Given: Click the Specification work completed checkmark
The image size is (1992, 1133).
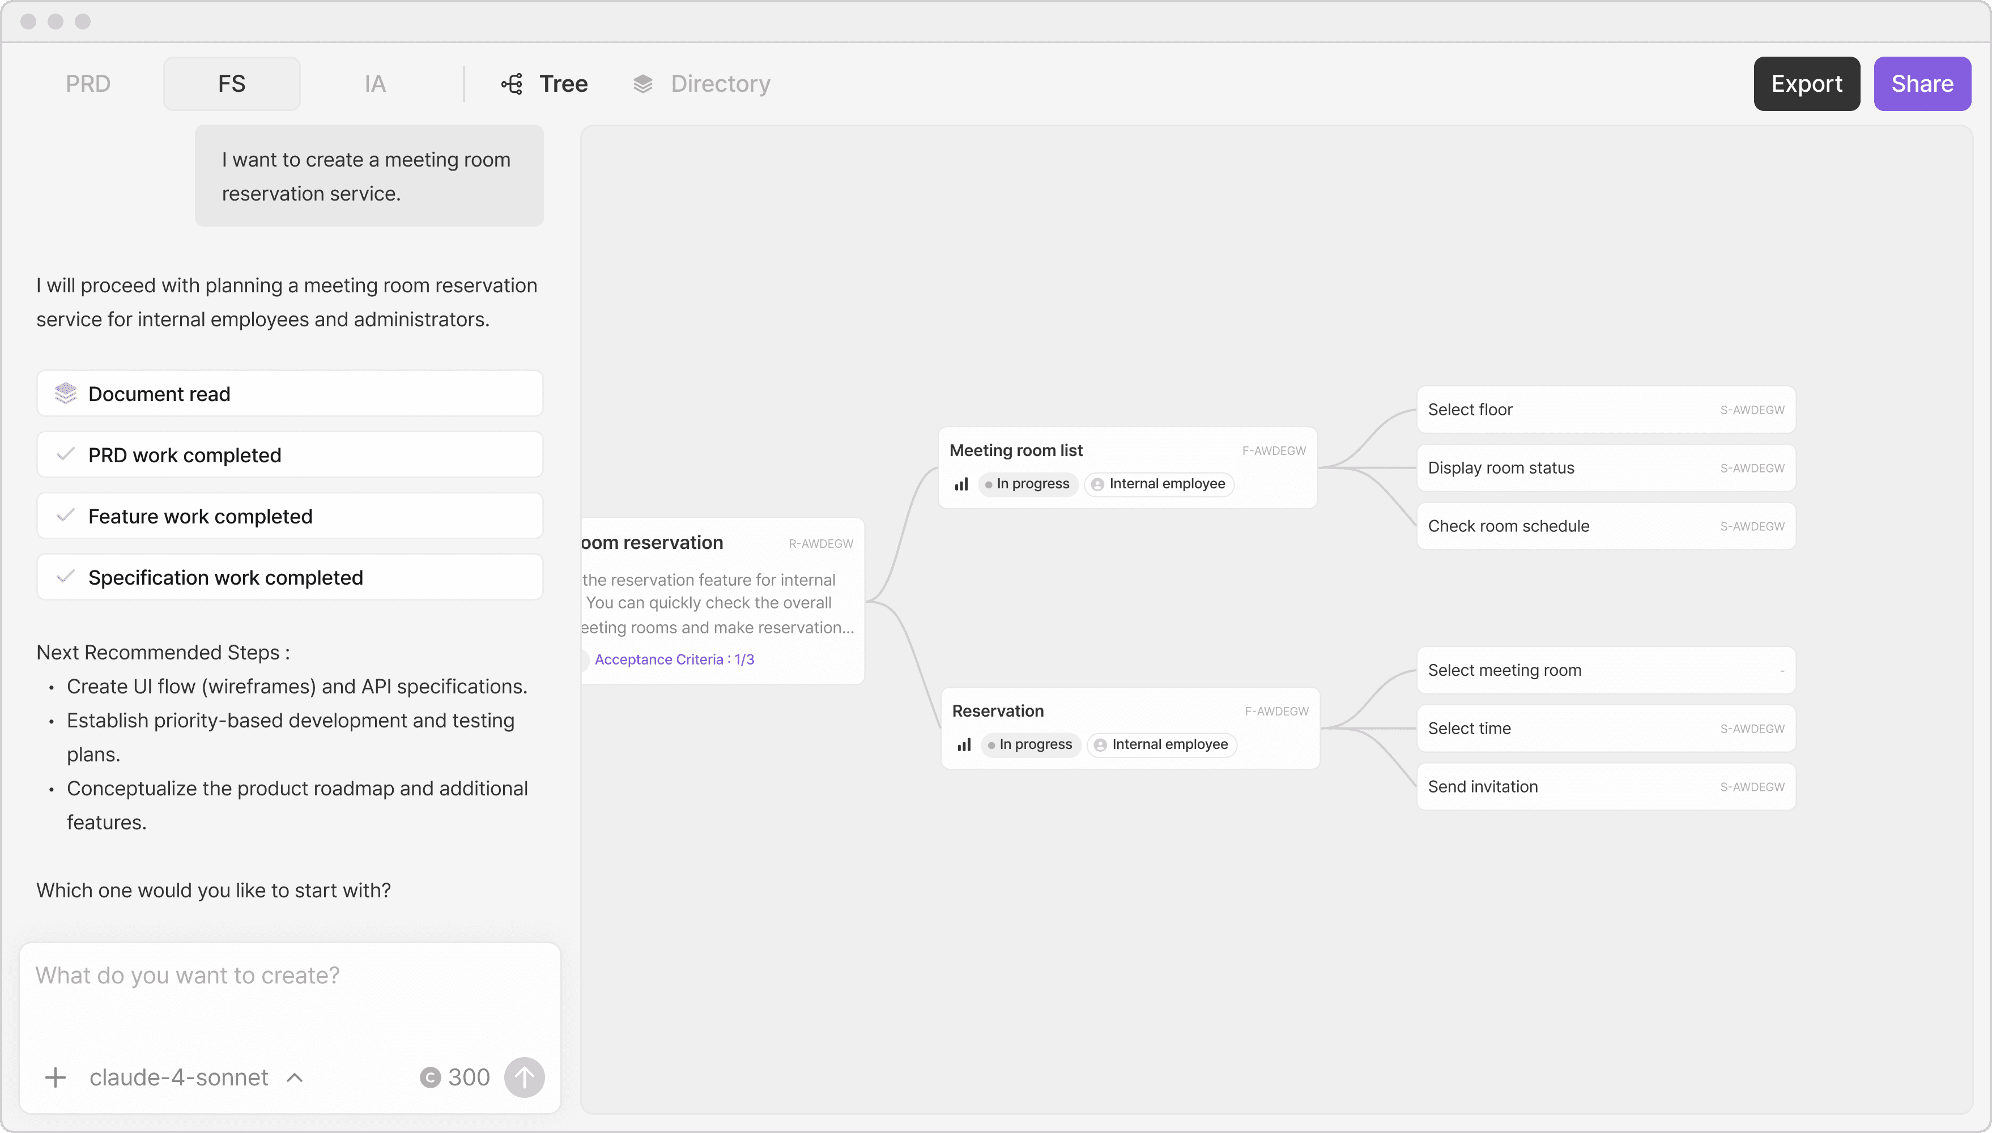Looking at the screenshot, I should pyautogui.click(x=66, y=577).
